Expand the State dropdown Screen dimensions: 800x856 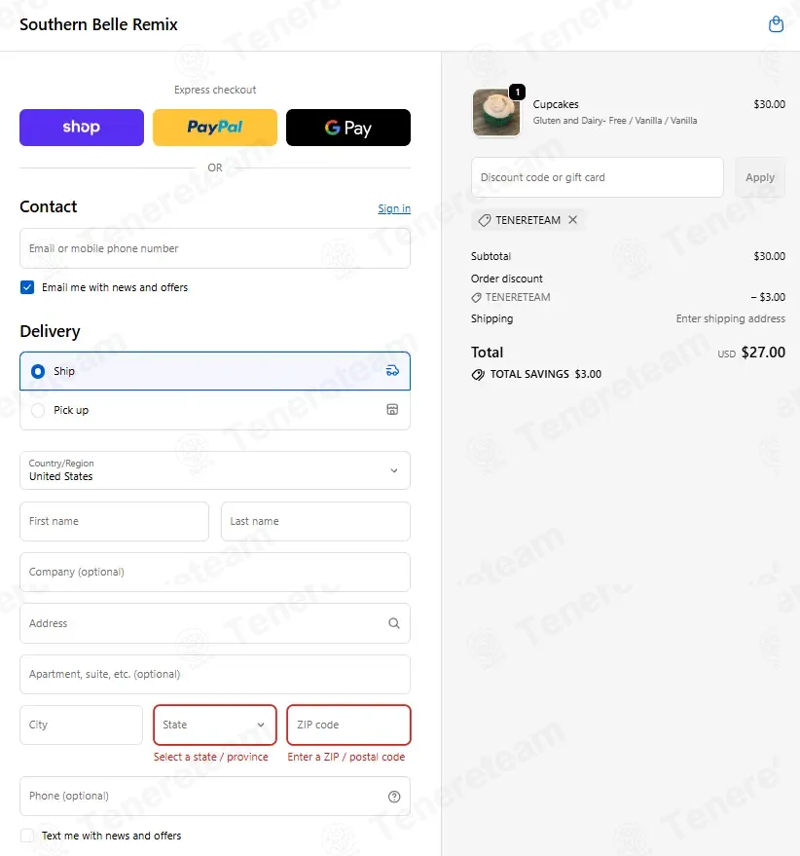pyautogui.click(x=215, y=725)
